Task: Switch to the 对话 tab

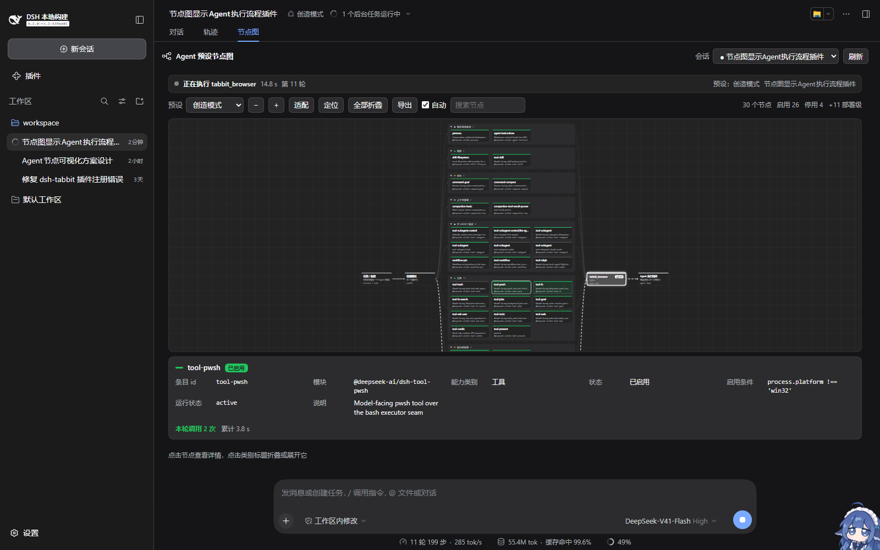Action: (x=177, y=32)
